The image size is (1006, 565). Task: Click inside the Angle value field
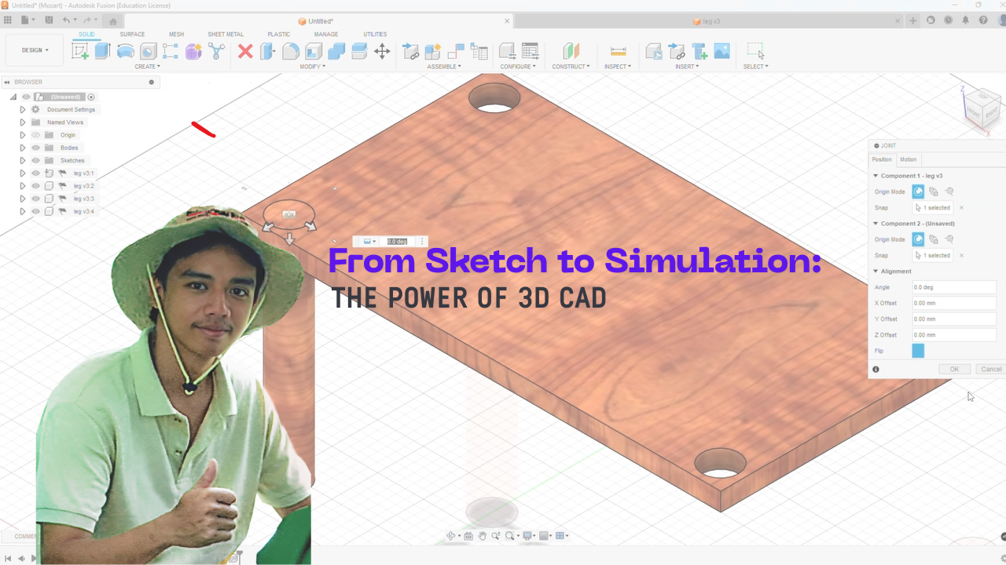click(x=953, y=287)
